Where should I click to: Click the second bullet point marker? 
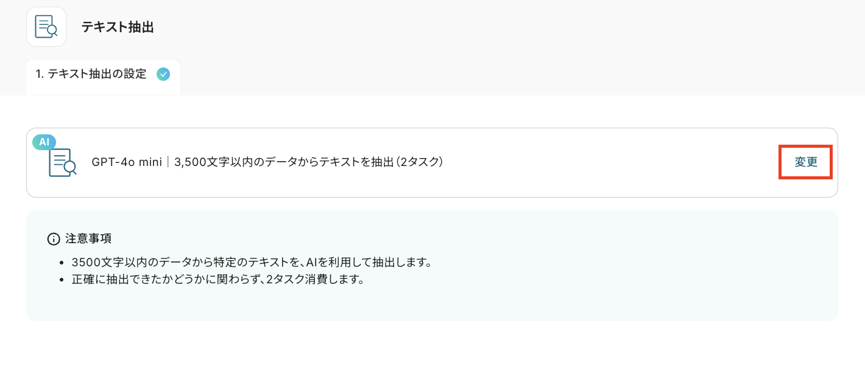62,281
